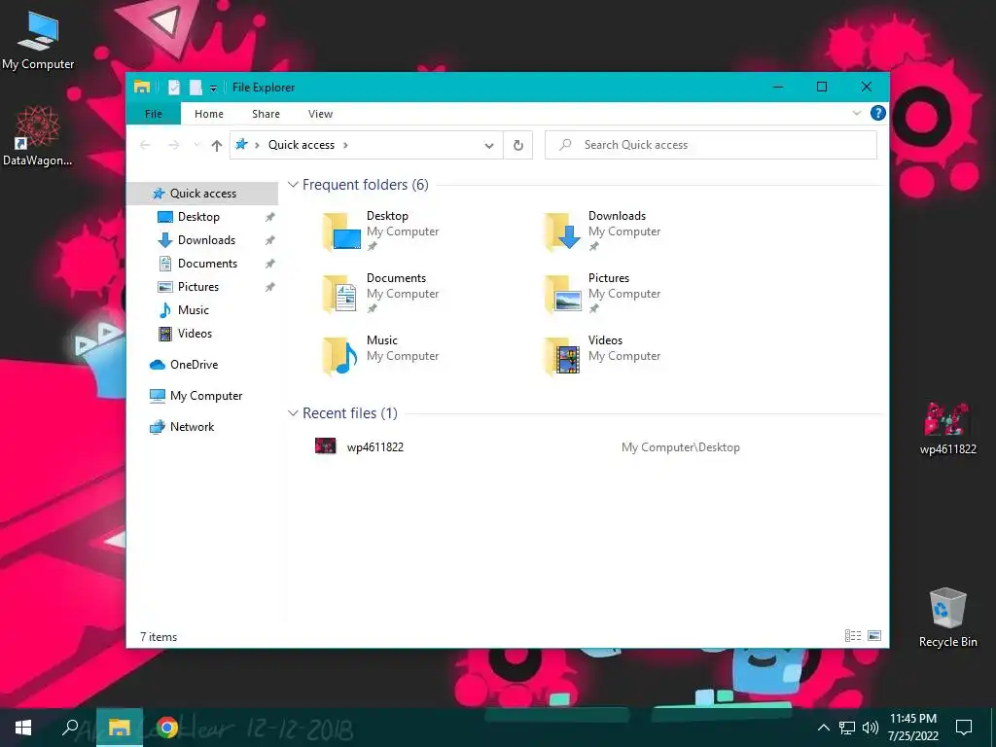Show hidden system tray icons
Viewport: 996px width, 747px height.
[x=823, y=728]
